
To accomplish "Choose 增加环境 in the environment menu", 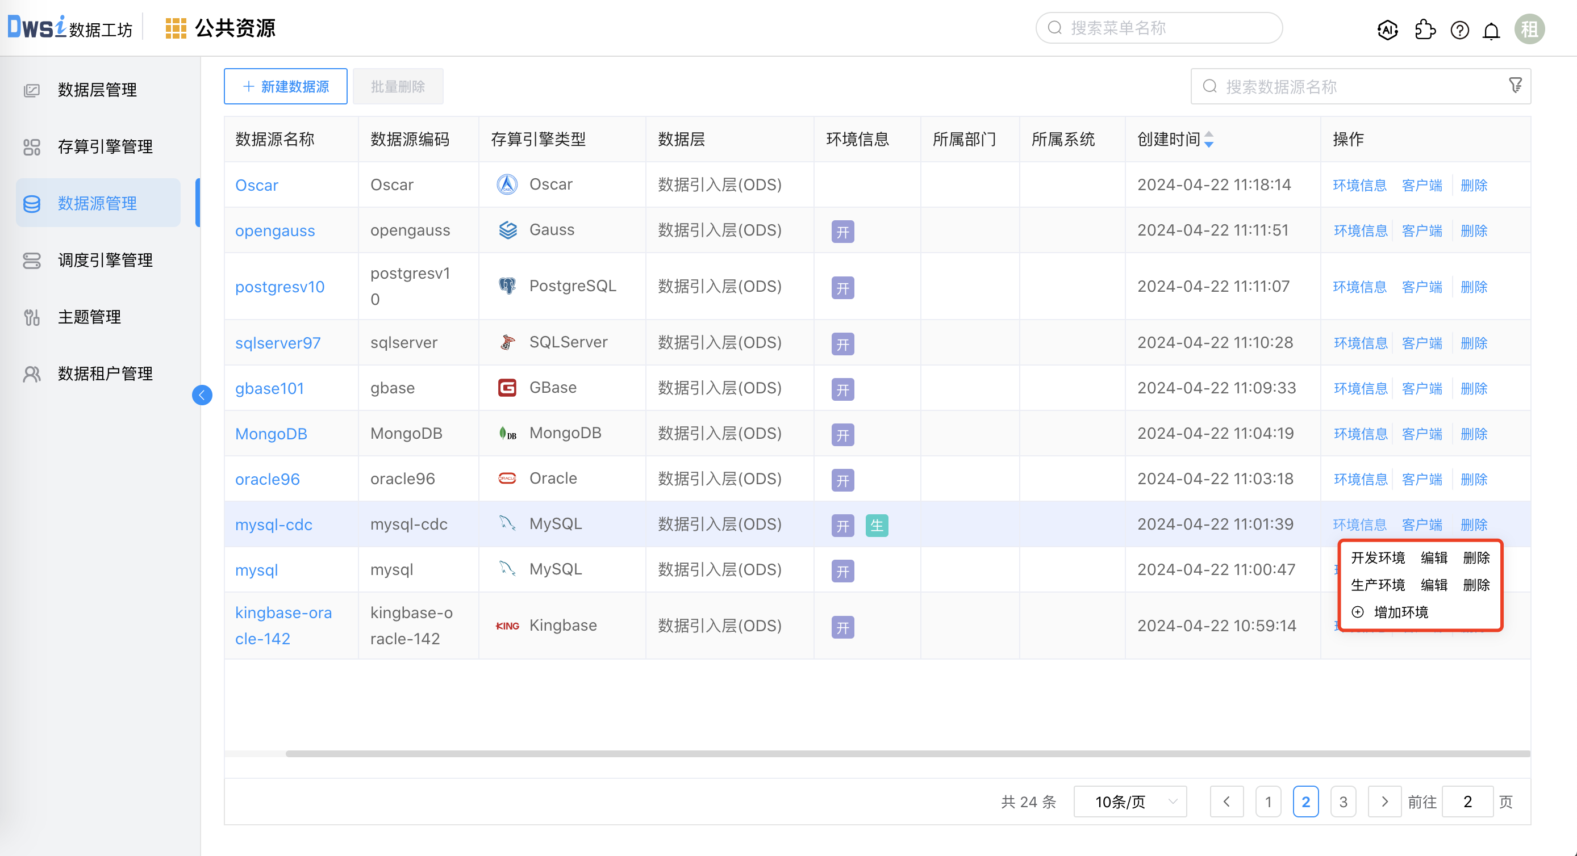I will [1401, 612].
